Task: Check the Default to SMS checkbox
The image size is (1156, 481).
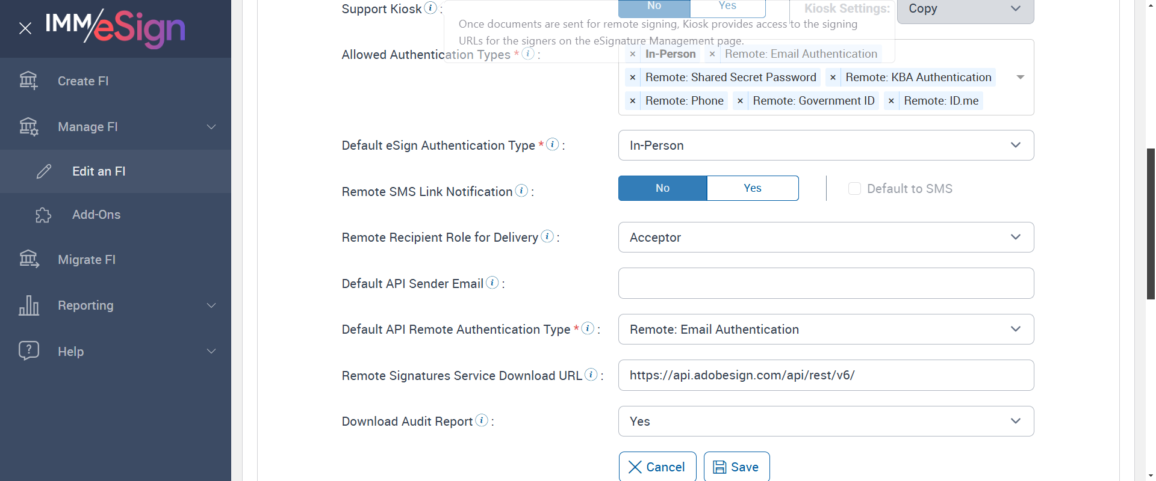Action: coord(854,189)
